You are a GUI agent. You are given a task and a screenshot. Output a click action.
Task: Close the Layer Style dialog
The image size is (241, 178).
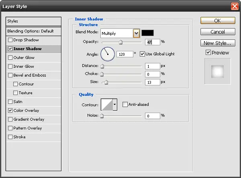(x=235, y=6)
